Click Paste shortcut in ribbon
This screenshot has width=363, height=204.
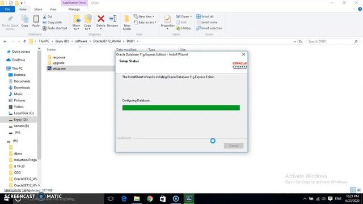pos(55,28)
